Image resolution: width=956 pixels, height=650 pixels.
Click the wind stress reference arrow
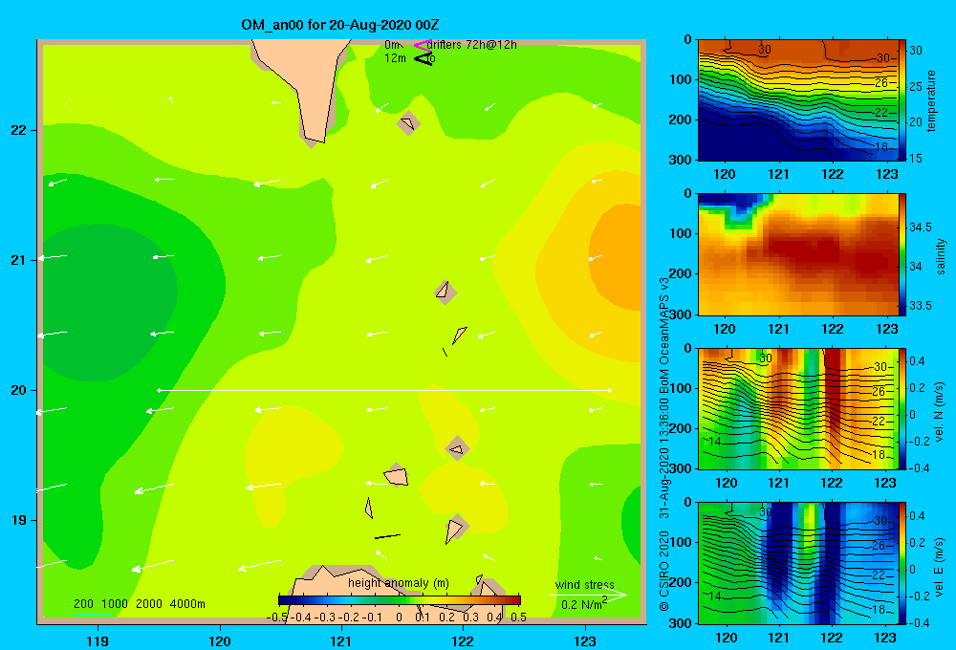coord(588,595)
